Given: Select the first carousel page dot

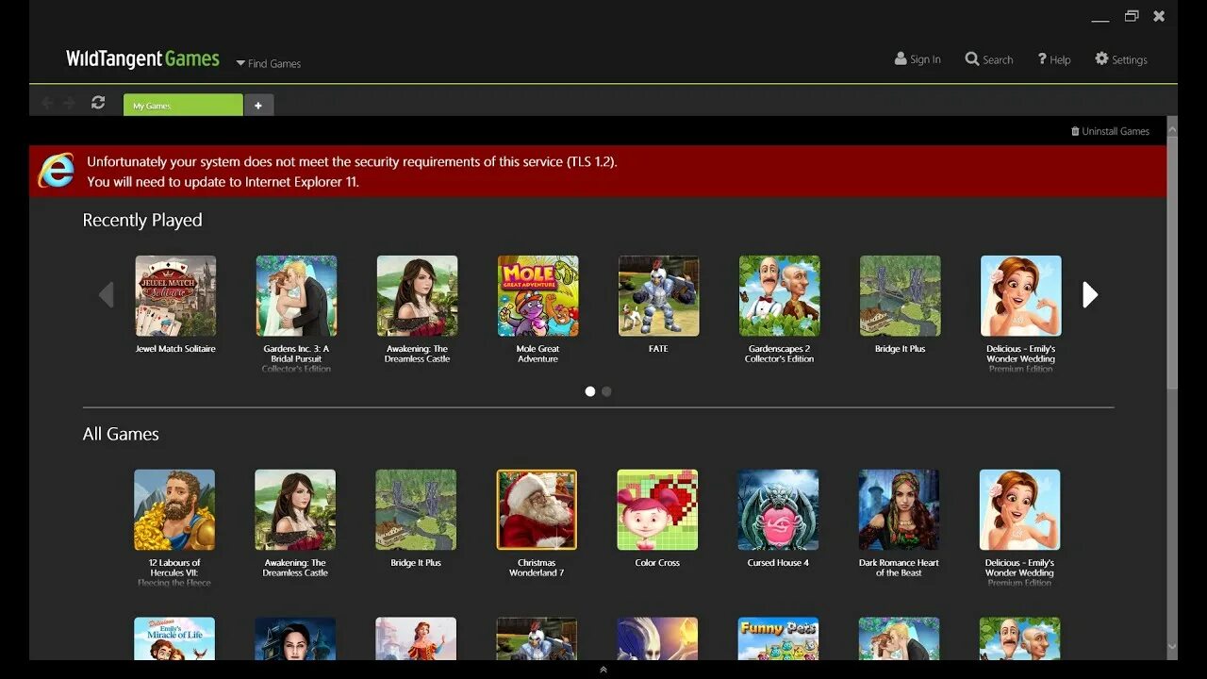Looking at the screenshot, I should [590, 391].
